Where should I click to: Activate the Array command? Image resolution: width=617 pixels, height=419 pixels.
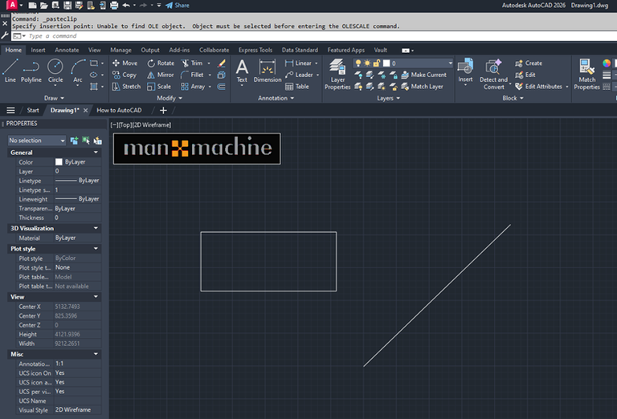(193, 87)
